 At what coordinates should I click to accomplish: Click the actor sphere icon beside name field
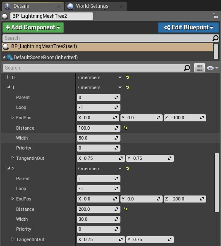[x=5, y=16]
